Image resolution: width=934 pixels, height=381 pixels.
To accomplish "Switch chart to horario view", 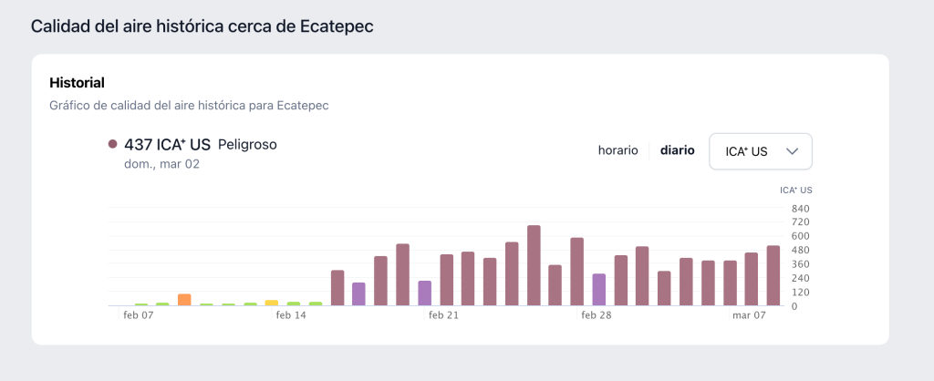I will [617, 150].
